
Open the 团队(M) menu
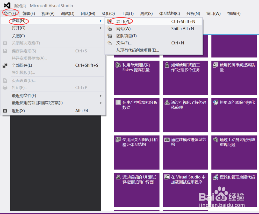[x=88, y=13]
